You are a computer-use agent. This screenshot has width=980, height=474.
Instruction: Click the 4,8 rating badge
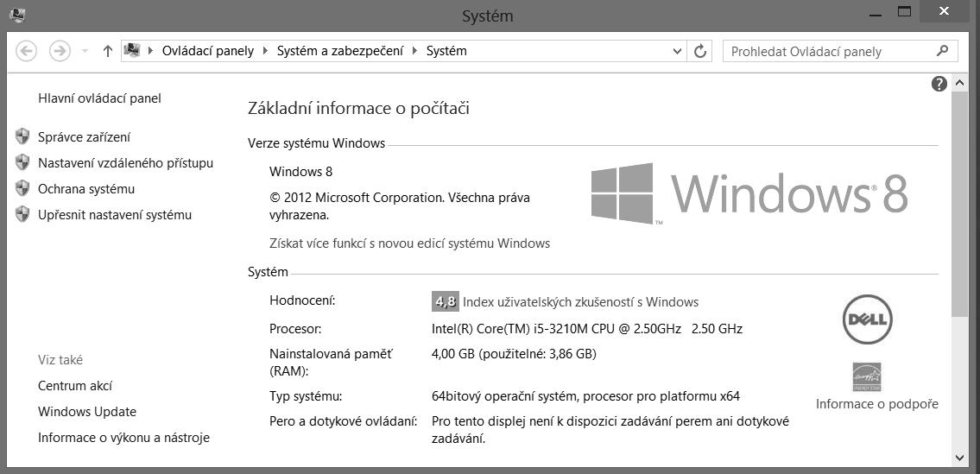[x=445, y=302]
